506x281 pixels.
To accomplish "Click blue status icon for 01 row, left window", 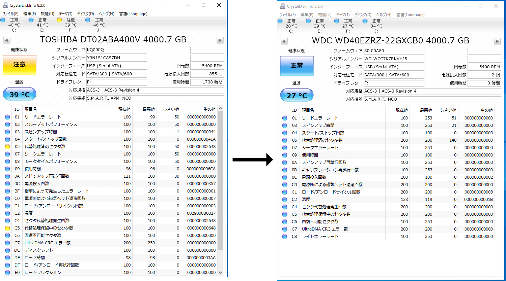I will point(7,117).
